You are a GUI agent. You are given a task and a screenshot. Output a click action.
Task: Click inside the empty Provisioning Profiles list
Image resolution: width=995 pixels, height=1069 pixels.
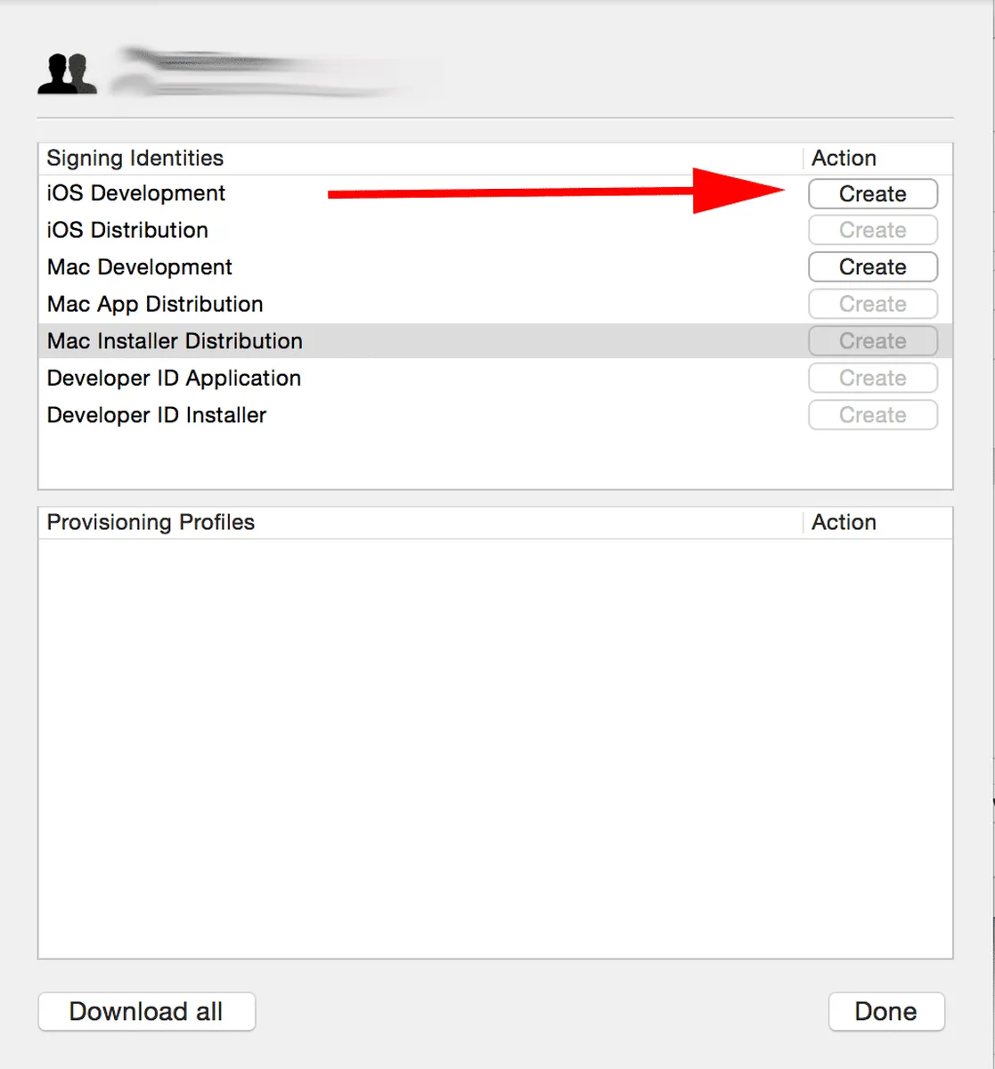click(x=494, y=748)
